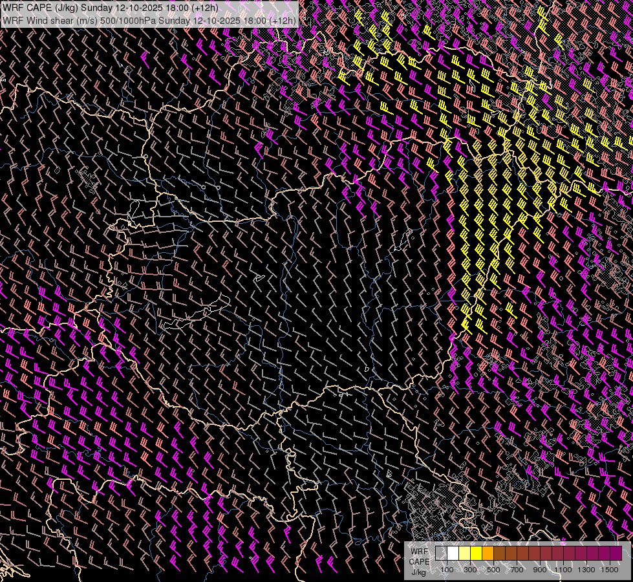The width and height of the screenshot is (633, 582).
Task: Click the white swatch in the CAPE legend
Action: [x=453, y=554]
